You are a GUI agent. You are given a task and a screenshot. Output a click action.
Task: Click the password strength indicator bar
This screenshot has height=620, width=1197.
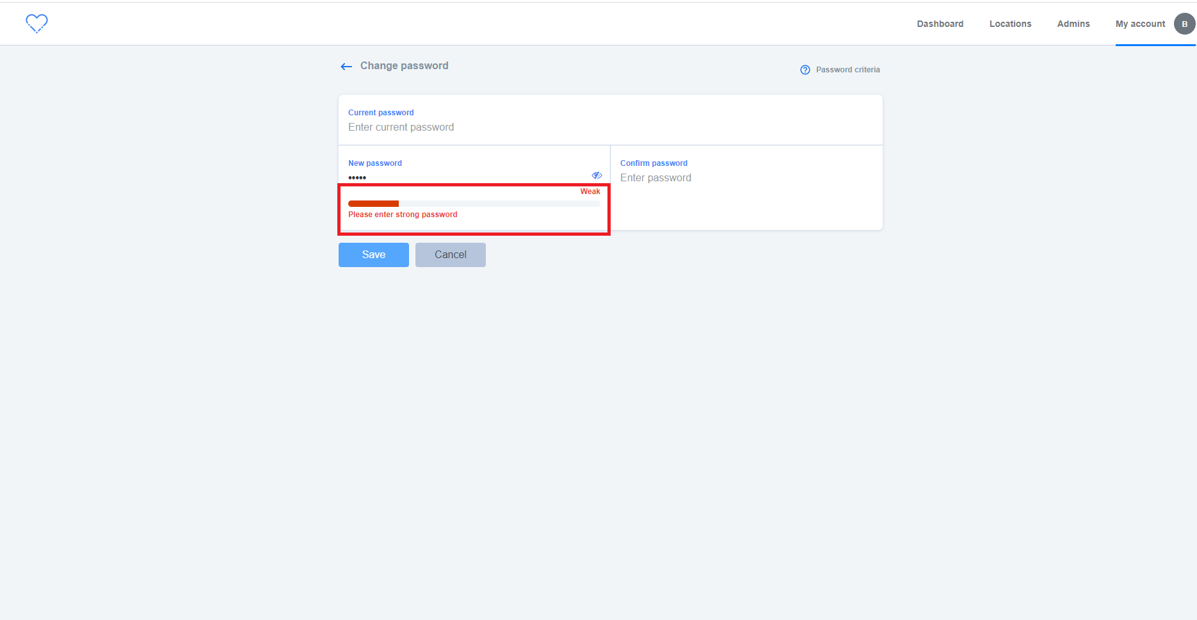pyautogui.click(x=474, y=203)
